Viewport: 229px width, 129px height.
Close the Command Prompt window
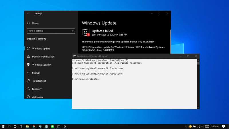pos(196,56)
